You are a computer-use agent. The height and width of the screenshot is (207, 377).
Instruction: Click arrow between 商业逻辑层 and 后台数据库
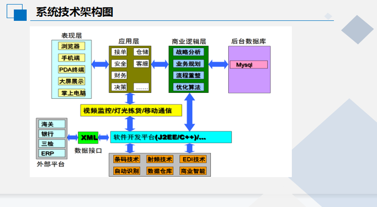(218, 64)
